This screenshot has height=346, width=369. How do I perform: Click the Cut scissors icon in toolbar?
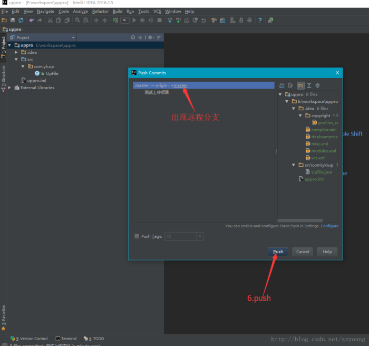pos(50,21)
